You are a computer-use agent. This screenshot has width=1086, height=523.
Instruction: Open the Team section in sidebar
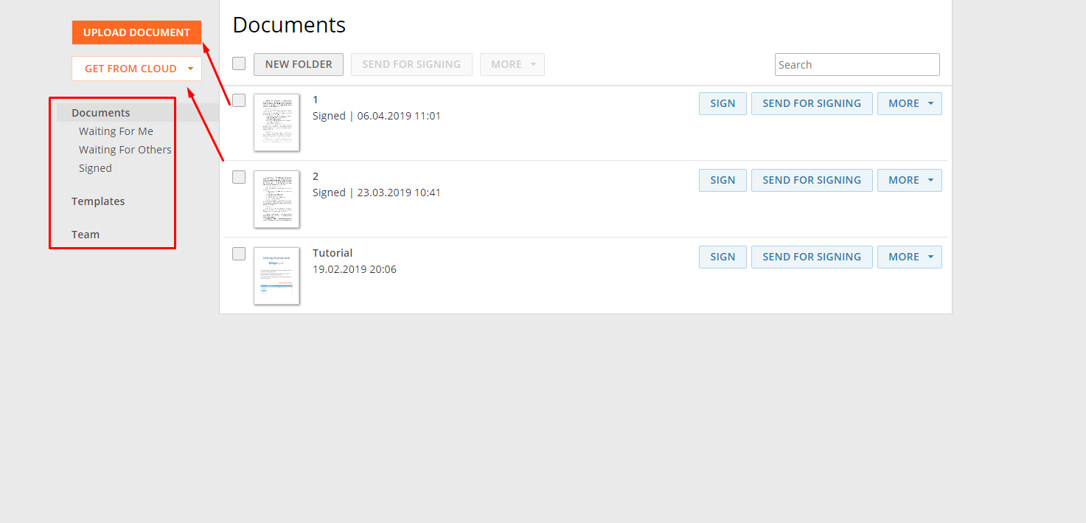point(86,235)
